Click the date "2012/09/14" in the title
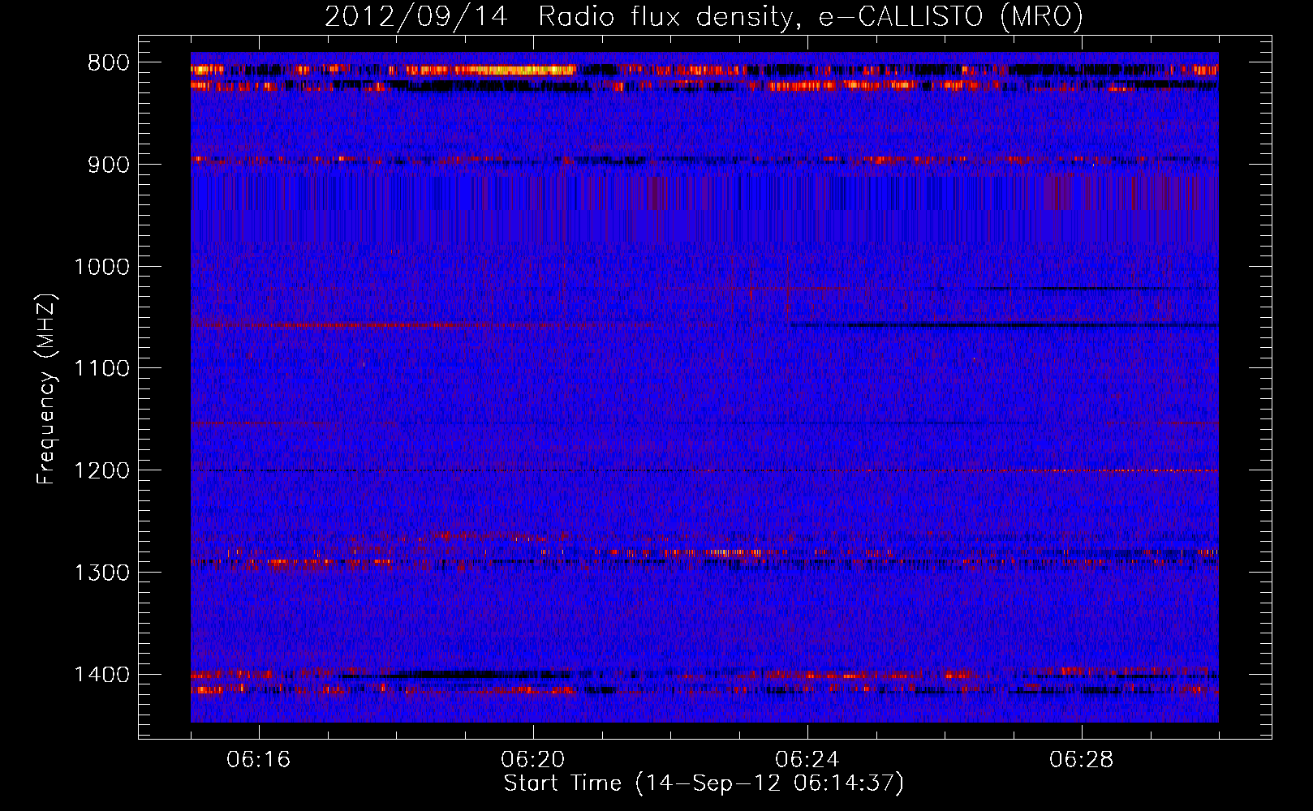Screen dimensions: 1313x811 point(416,16)
